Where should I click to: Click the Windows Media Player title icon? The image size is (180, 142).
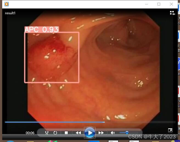pos(7,4)
